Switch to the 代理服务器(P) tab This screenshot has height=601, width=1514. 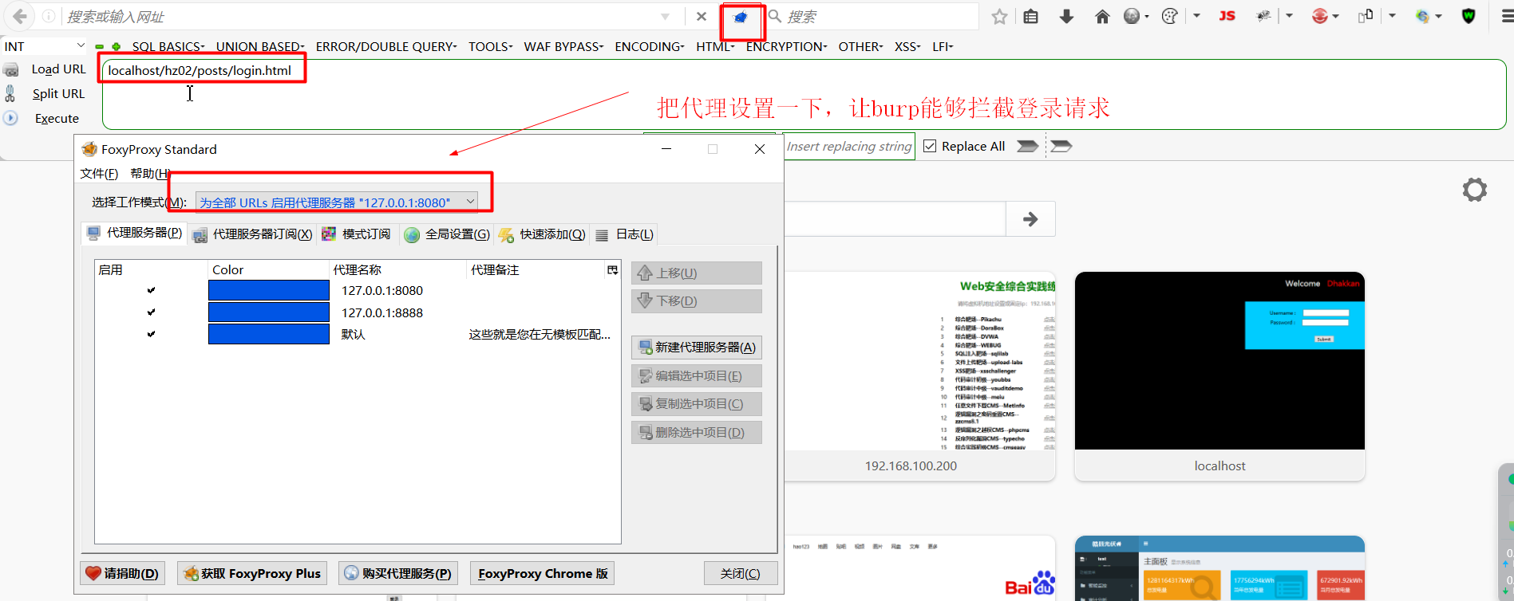(134, 233)
